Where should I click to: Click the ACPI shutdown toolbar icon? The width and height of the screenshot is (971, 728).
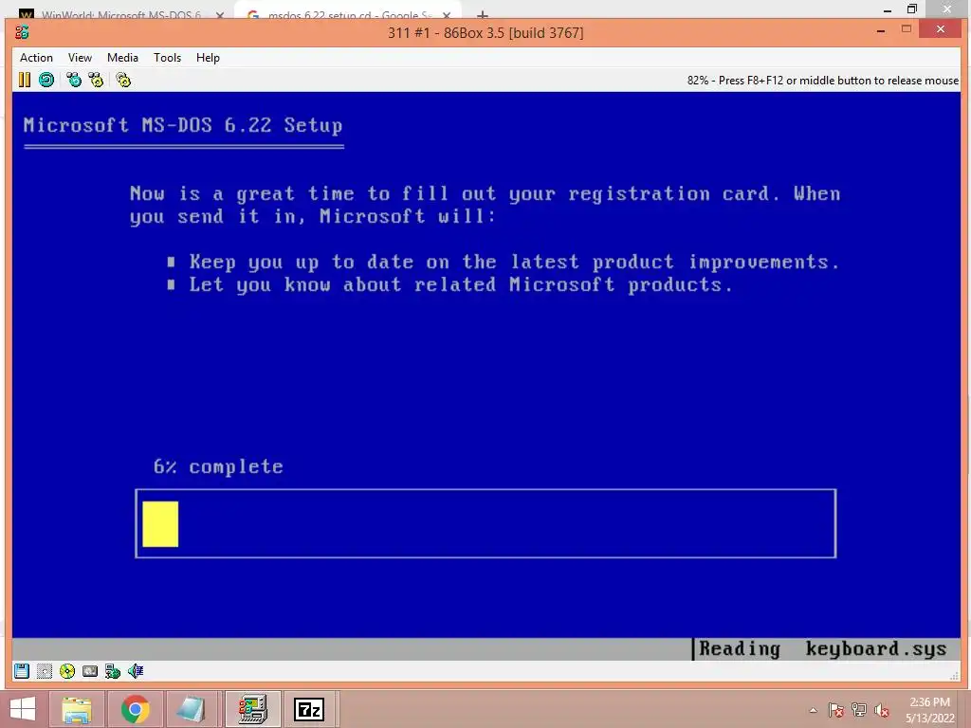[x=123, y=80]
